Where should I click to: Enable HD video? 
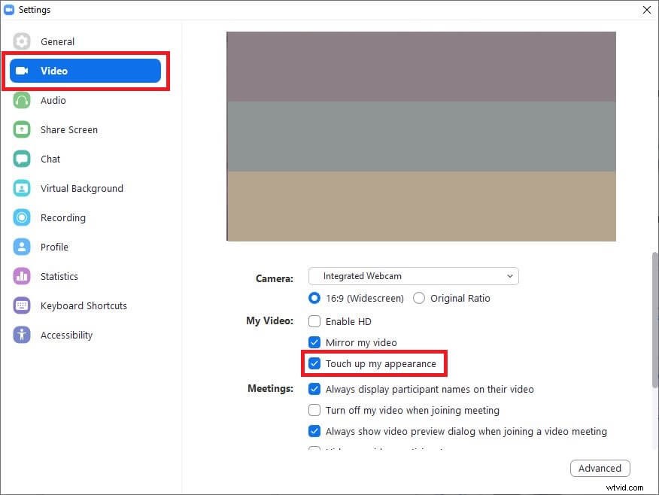[314, 321]
